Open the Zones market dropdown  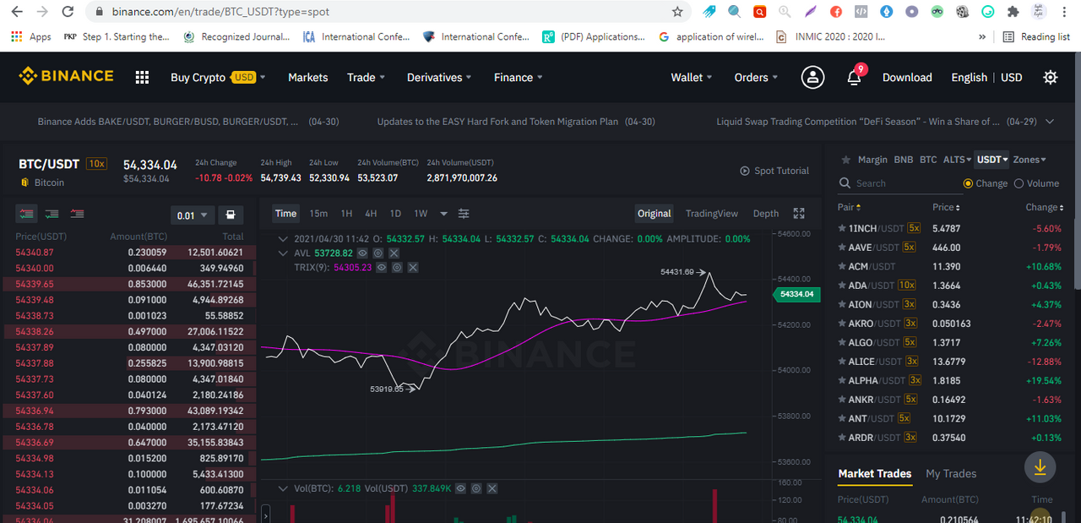point(1029,160)
